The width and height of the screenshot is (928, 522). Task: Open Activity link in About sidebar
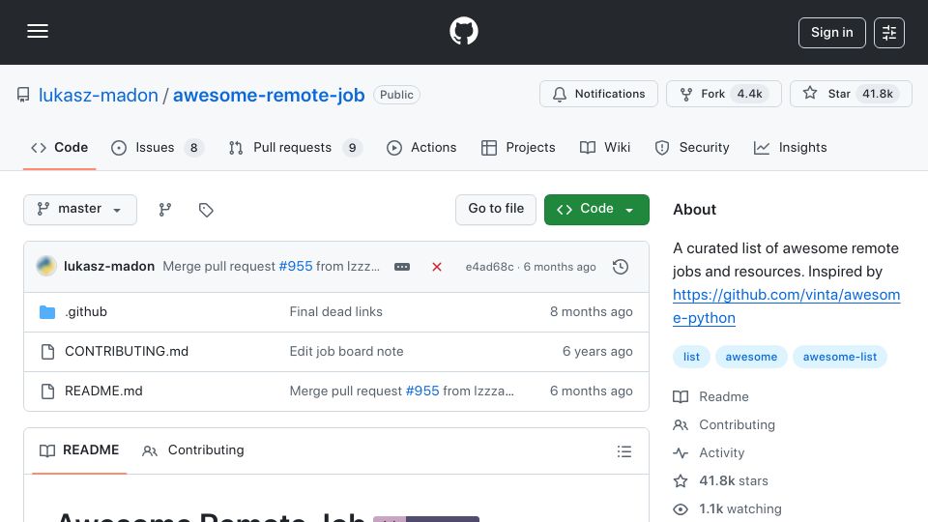pos(709,452)
